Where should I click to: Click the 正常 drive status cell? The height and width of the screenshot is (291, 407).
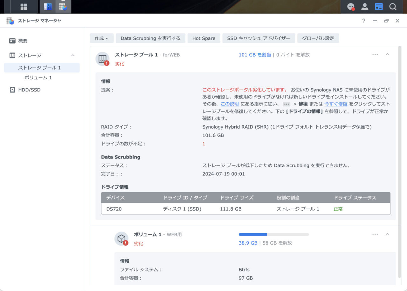pos(338,209)
